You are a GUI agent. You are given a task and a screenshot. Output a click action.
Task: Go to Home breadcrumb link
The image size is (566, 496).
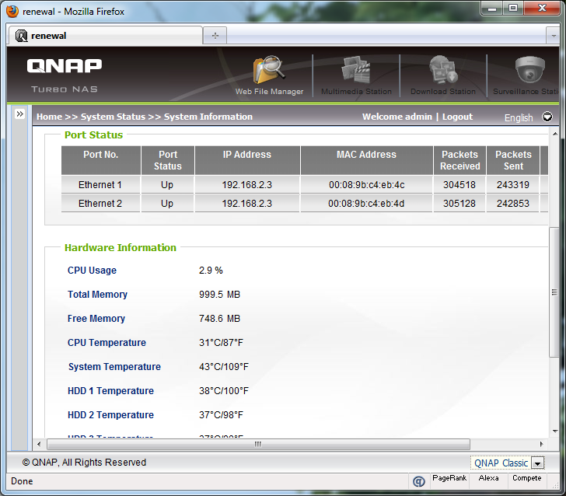tap(49, 117)
